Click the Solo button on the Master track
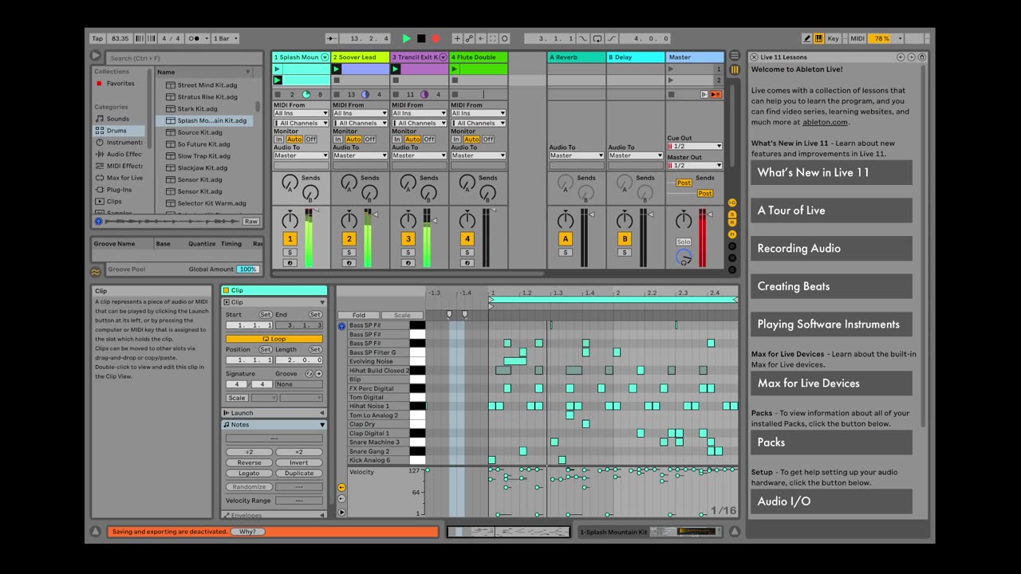The width and height of the screenshot is (1021, 574). pos(684,242)
